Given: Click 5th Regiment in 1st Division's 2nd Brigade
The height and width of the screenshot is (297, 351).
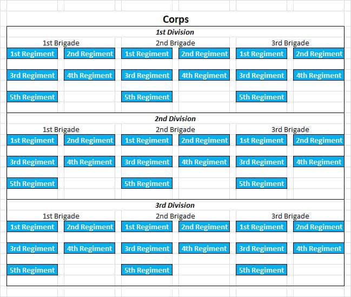Looking at the screenshot, I should point(147,97).
